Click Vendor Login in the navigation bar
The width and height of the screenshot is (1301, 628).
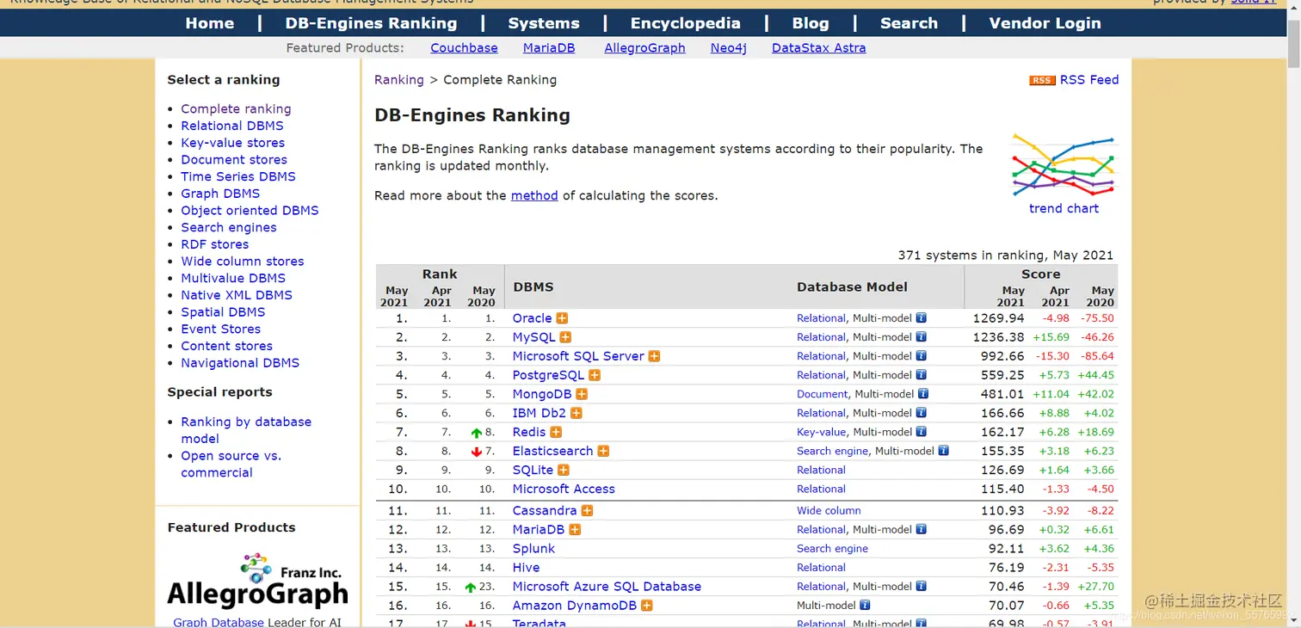coord(1045,23)
